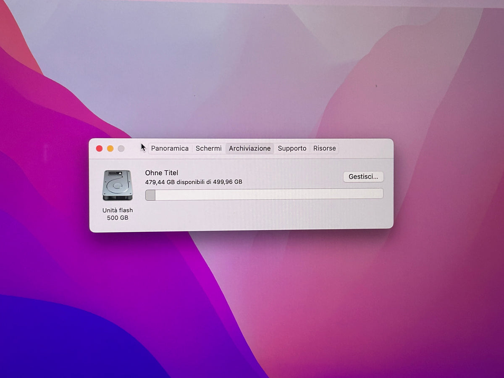Minimize the window with the yellow button

pos(110,148)
